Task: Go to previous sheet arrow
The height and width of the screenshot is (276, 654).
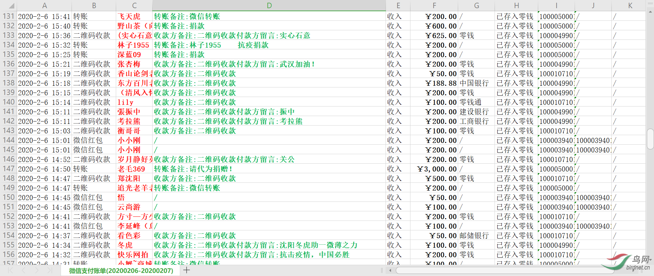Action: 24,270
